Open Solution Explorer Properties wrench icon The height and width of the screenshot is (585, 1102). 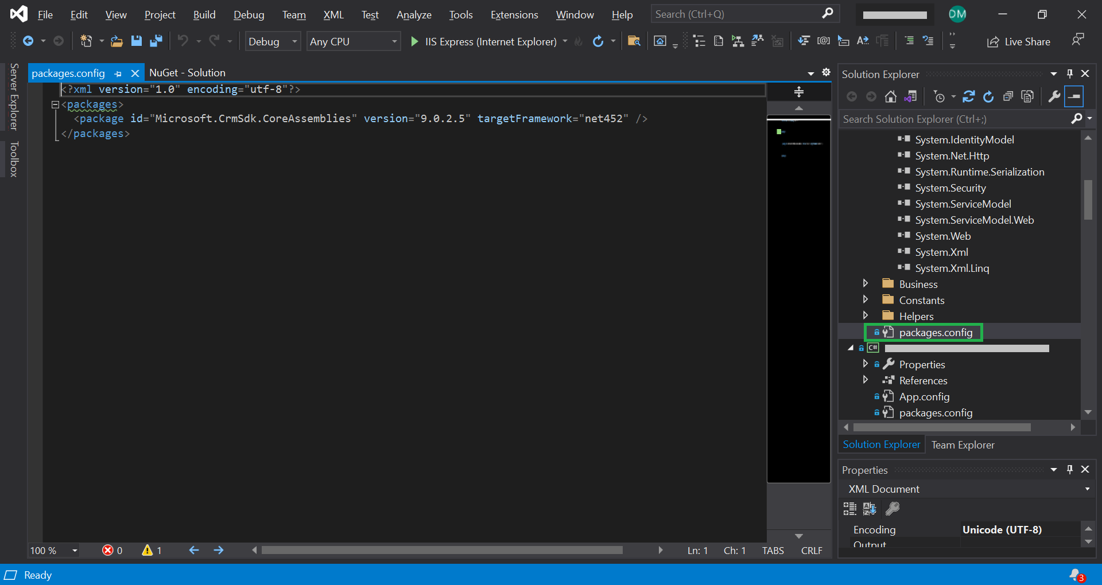click(x=1054, y=97)
